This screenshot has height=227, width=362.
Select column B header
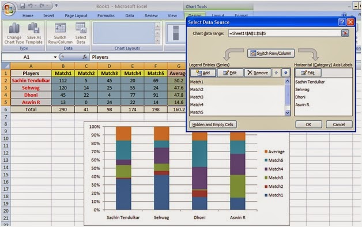coord(63,66)
